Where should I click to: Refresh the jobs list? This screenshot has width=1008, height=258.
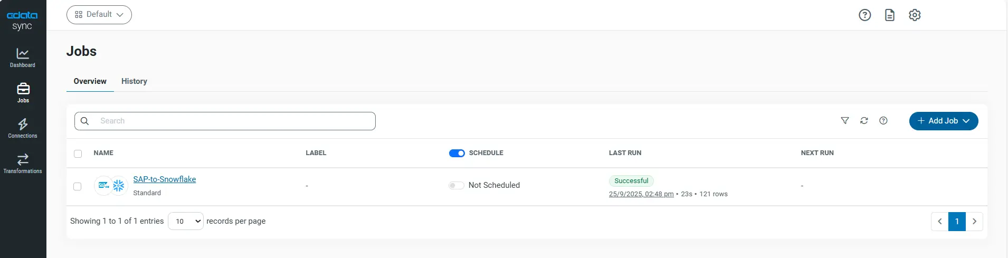pyautogui.click(x=864, y=121)
